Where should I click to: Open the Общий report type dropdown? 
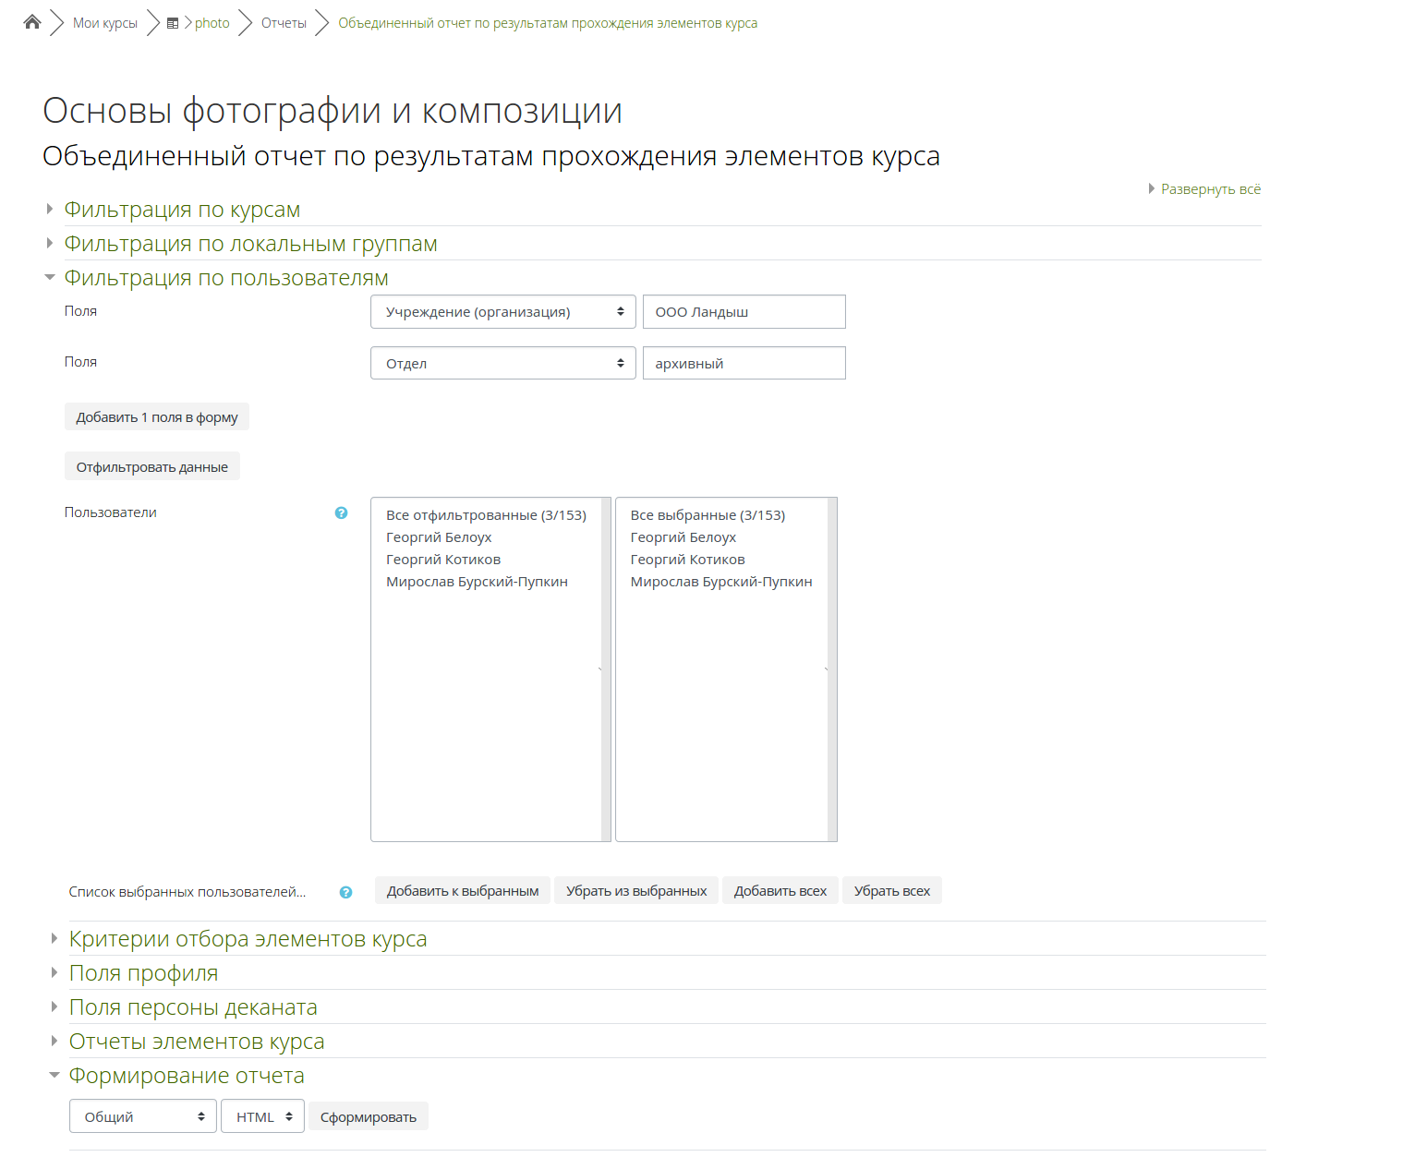(143, 1116)
